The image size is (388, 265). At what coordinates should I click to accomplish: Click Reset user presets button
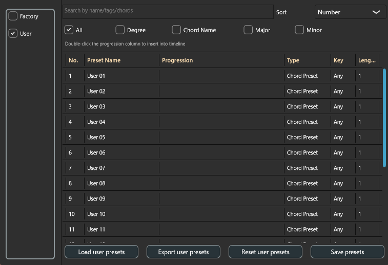click(266, 252)
